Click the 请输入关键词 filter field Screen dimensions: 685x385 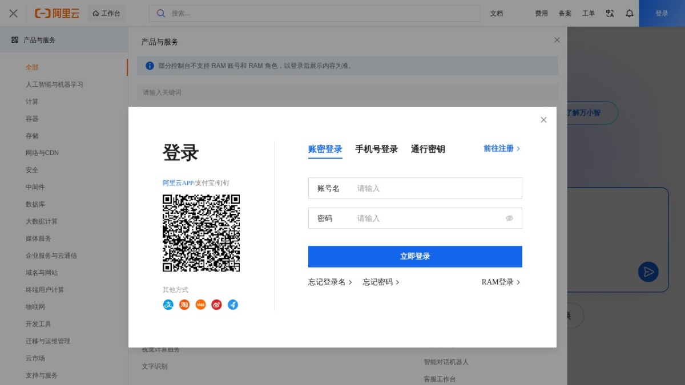[347, 92]
